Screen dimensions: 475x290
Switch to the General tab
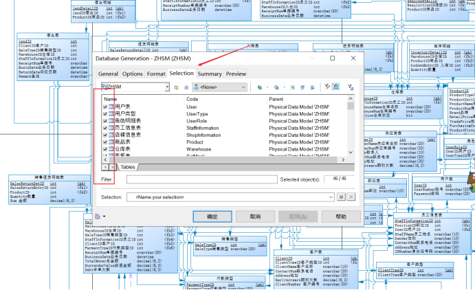(x=108, y=74)
